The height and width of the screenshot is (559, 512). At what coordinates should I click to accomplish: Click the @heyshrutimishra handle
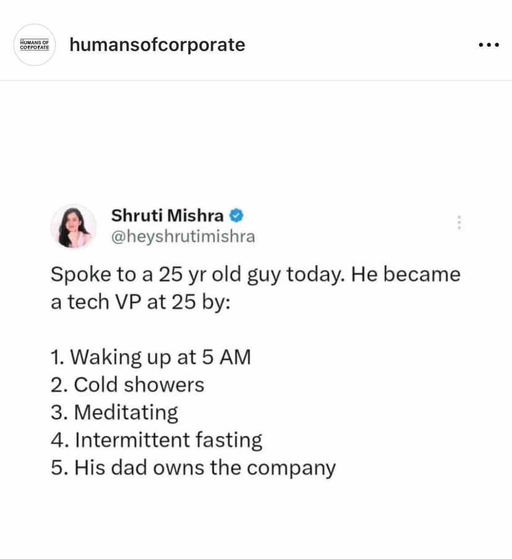182,235
